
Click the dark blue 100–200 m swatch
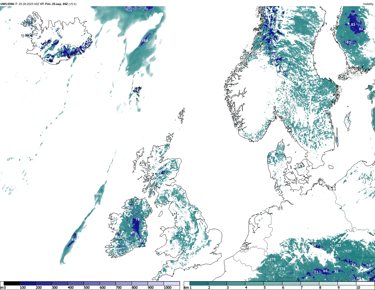pyautogui.click(x=28, y=284)
